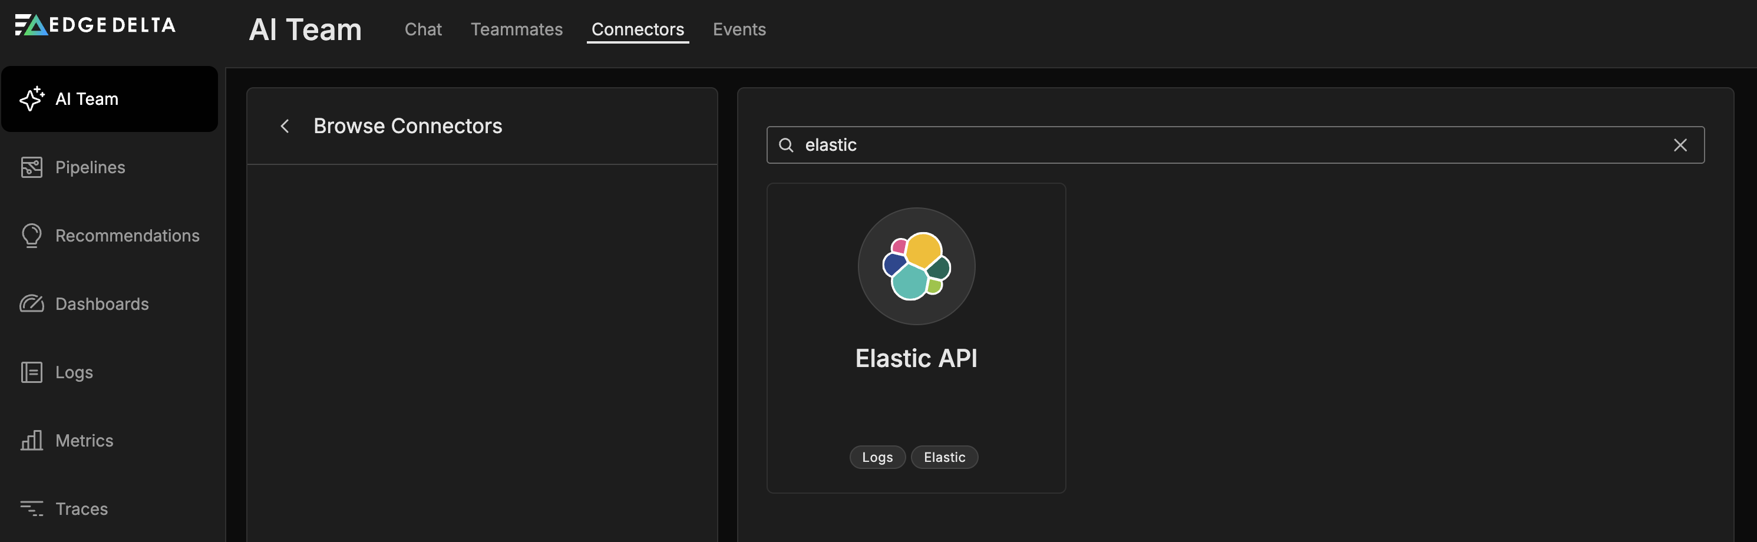Click the Elasticsearch logo on the connector card

pos(916,266)
